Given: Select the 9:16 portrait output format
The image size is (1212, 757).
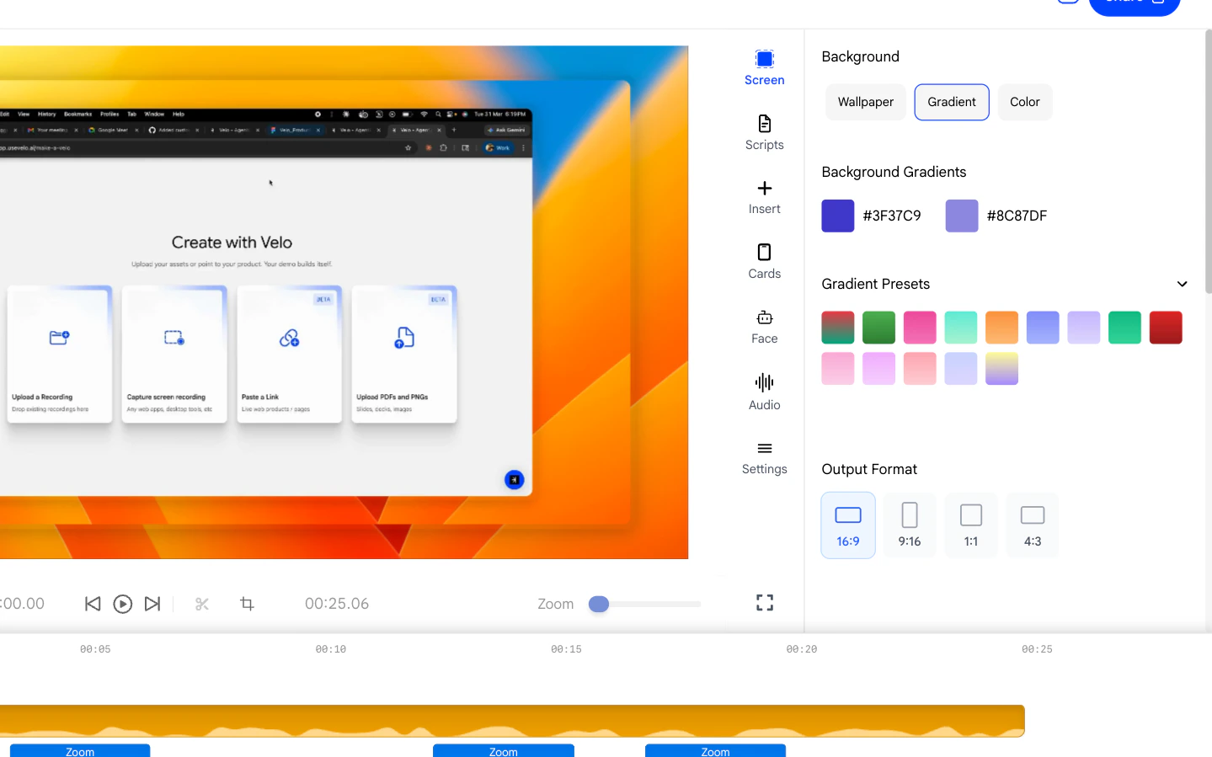Looking at the screenshot, I should [x=910, y=525].
